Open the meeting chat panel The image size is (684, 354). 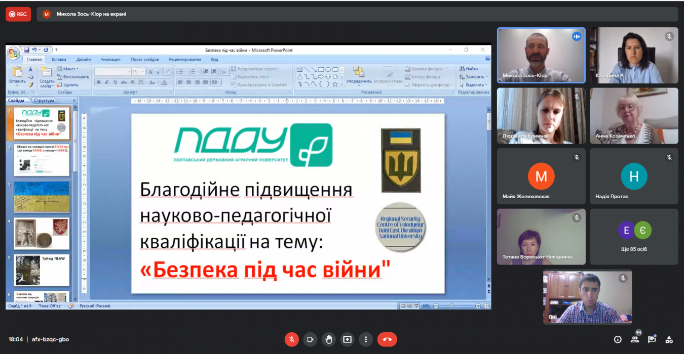tap(652, 339)
